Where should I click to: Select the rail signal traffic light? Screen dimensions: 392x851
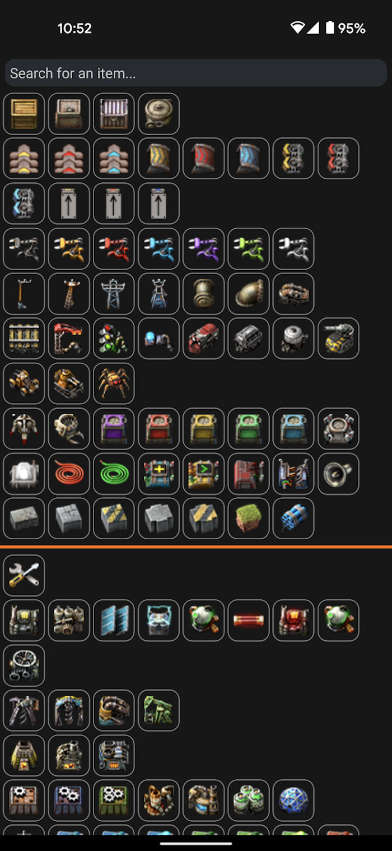(x=114, y=339)
